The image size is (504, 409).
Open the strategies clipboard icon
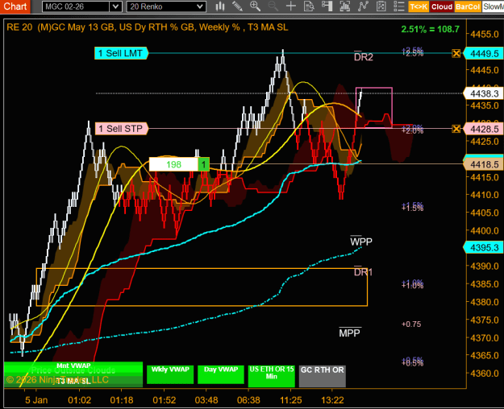click(381, 6)
